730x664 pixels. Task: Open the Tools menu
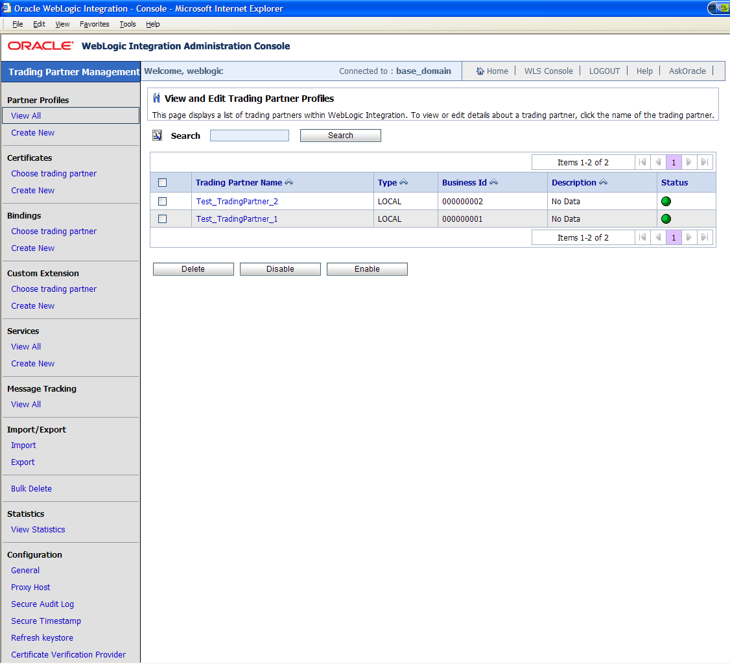coord(127,24)
